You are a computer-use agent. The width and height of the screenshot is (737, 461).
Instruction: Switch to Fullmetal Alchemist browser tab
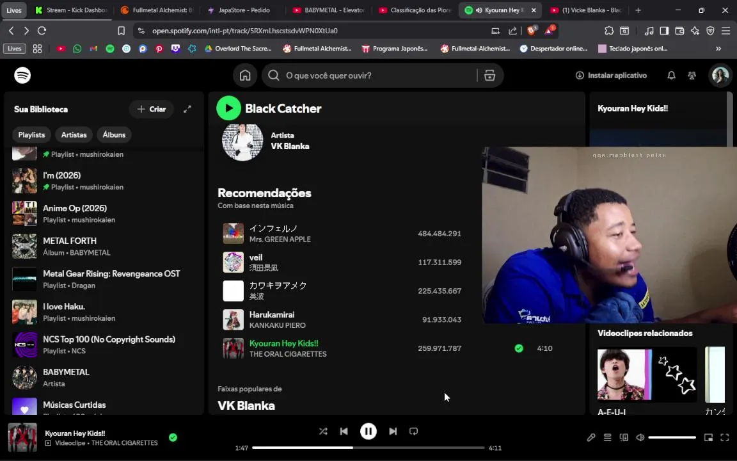coord(157,10)
